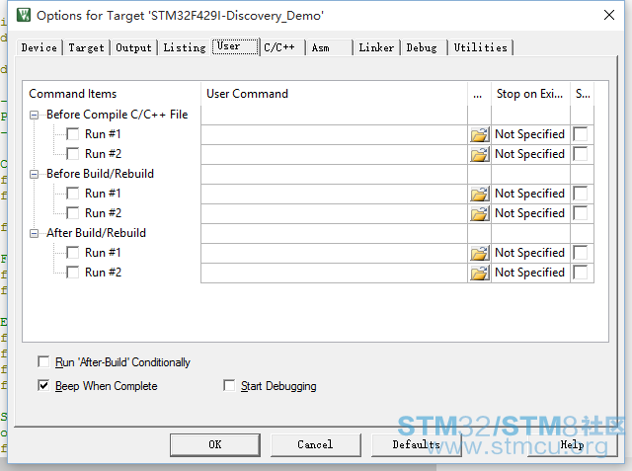Screen dimensions: 632x471
Task: Click the Help button
Action: 573,444
